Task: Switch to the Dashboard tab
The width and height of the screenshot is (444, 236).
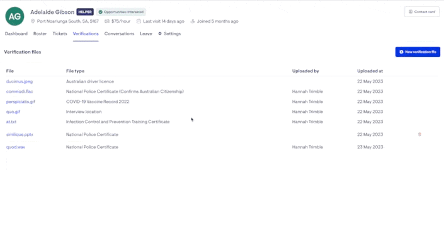Action: [16, 33]
